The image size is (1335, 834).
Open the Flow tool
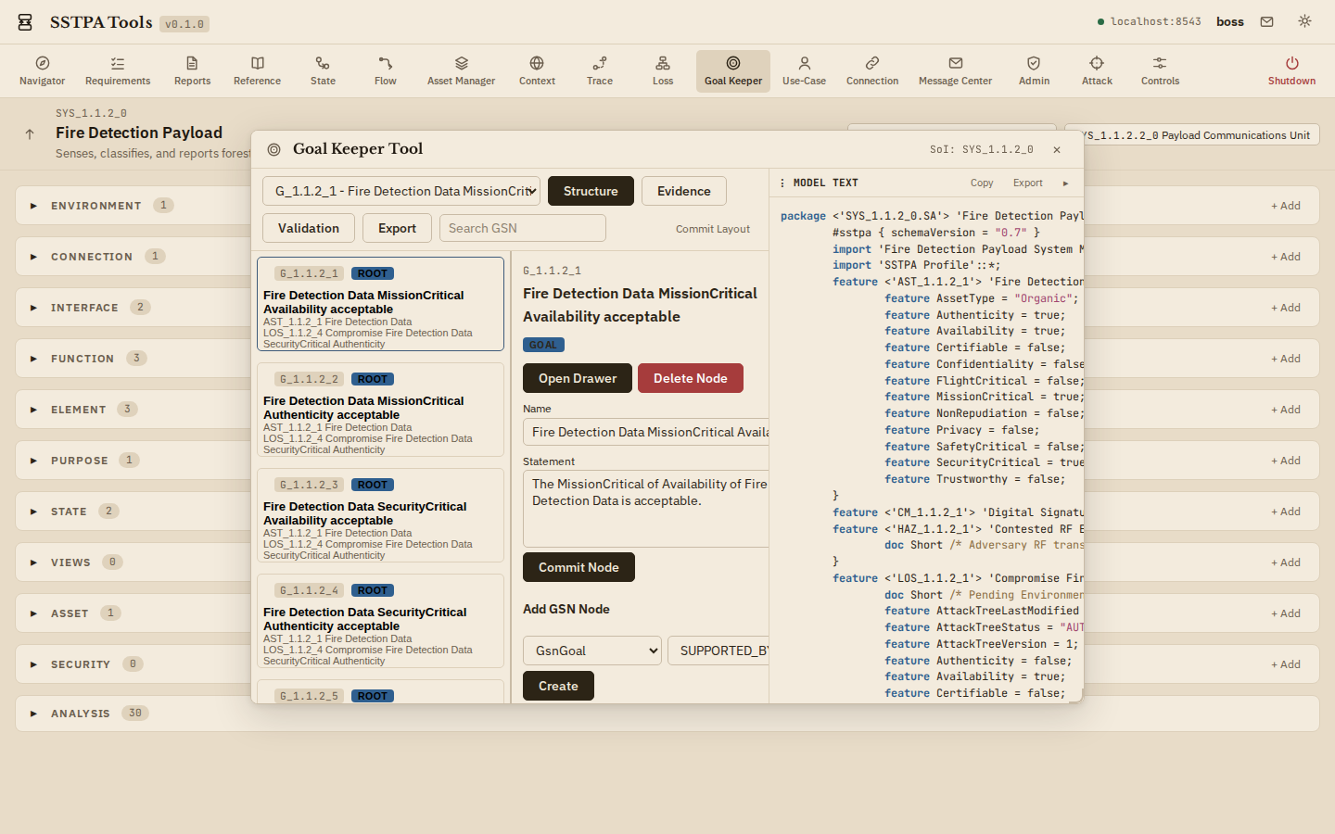386,71
